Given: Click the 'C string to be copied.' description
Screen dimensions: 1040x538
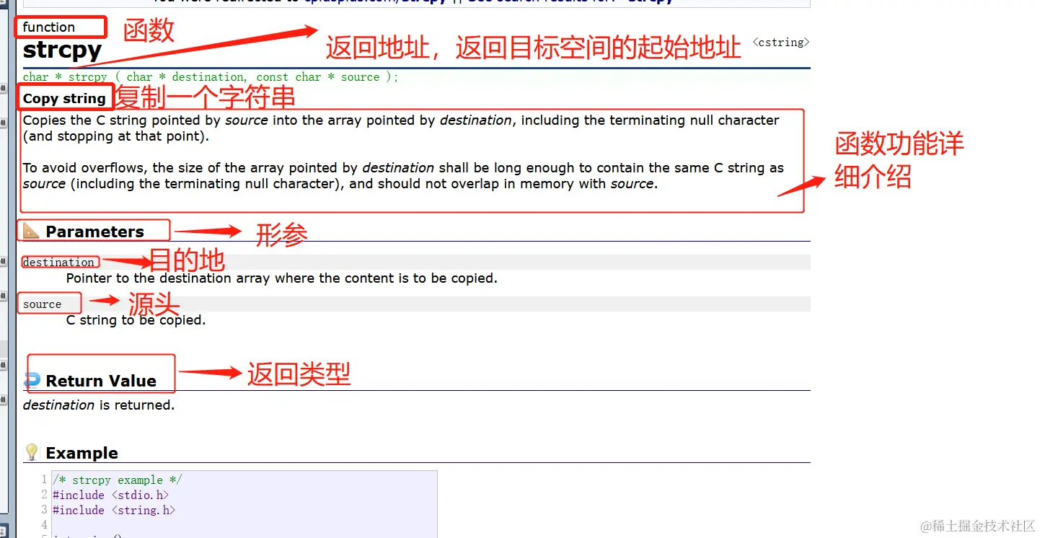Looking at the screenshot, I should click(x=136, y=320).
